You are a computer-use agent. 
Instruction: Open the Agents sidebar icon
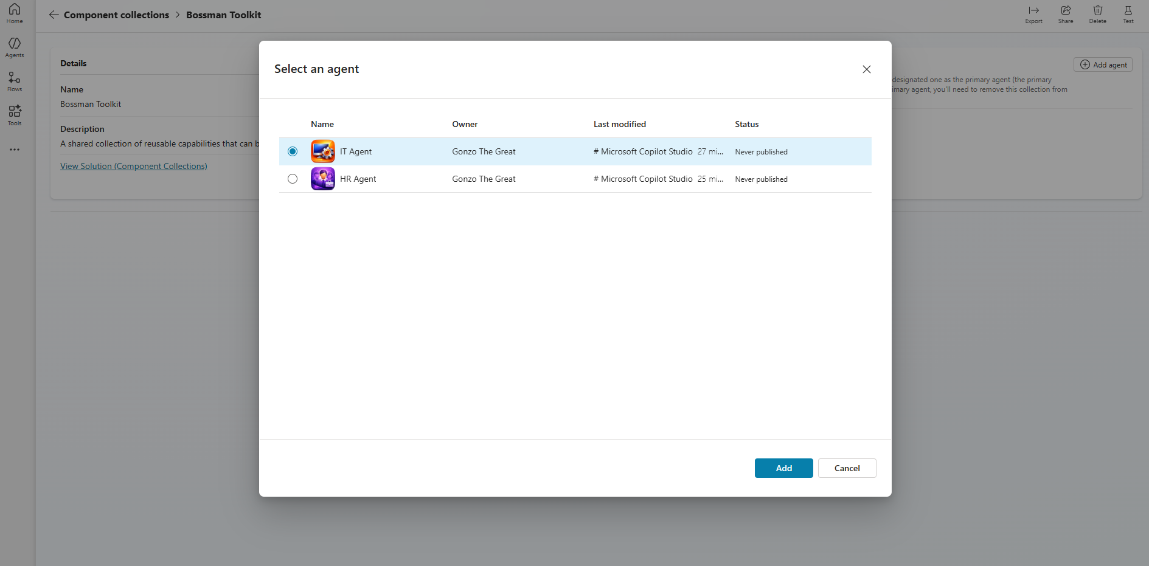[15, 47]
